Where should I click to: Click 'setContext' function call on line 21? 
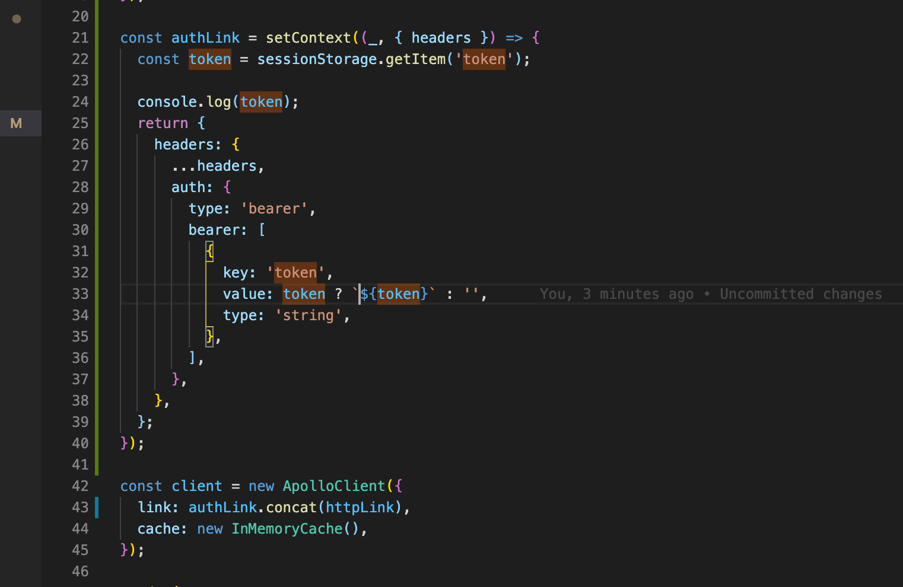[x=309, y=38]
